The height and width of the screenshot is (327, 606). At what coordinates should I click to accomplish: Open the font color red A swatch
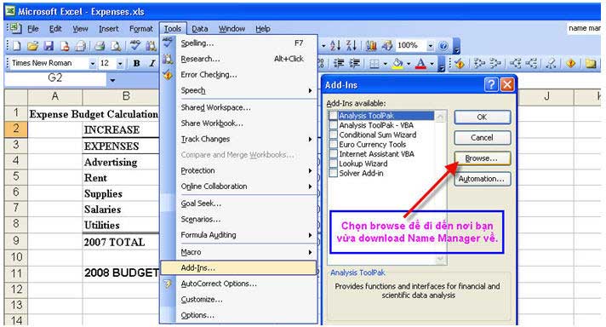coord(420,63)
